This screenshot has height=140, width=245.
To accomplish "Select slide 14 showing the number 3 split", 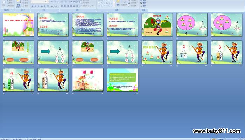I will point(226,52).
